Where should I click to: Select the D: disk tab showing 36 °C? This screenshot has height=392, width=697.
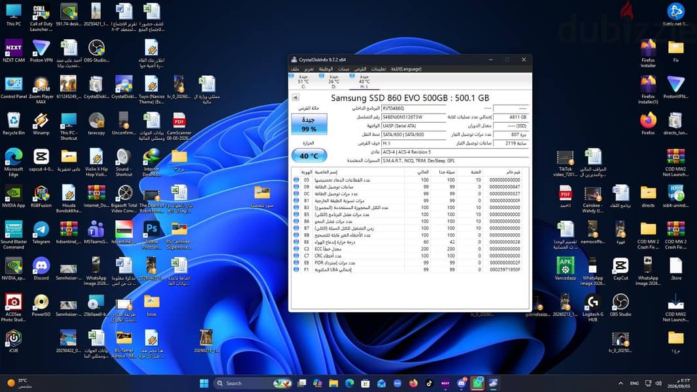click(333, 81)
